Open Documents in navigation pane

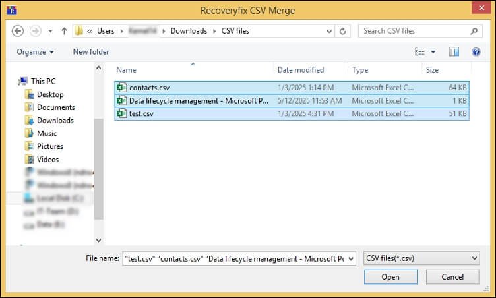point(55,107)
